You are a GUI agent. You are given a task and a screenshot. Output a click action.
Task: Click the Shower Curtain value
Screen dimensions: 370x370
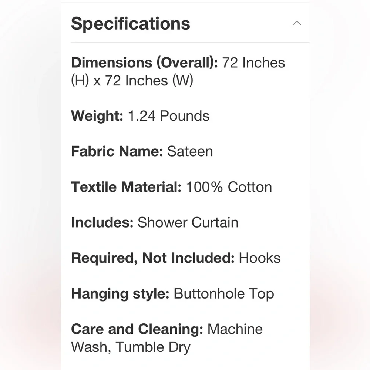[x=188, y=222]
